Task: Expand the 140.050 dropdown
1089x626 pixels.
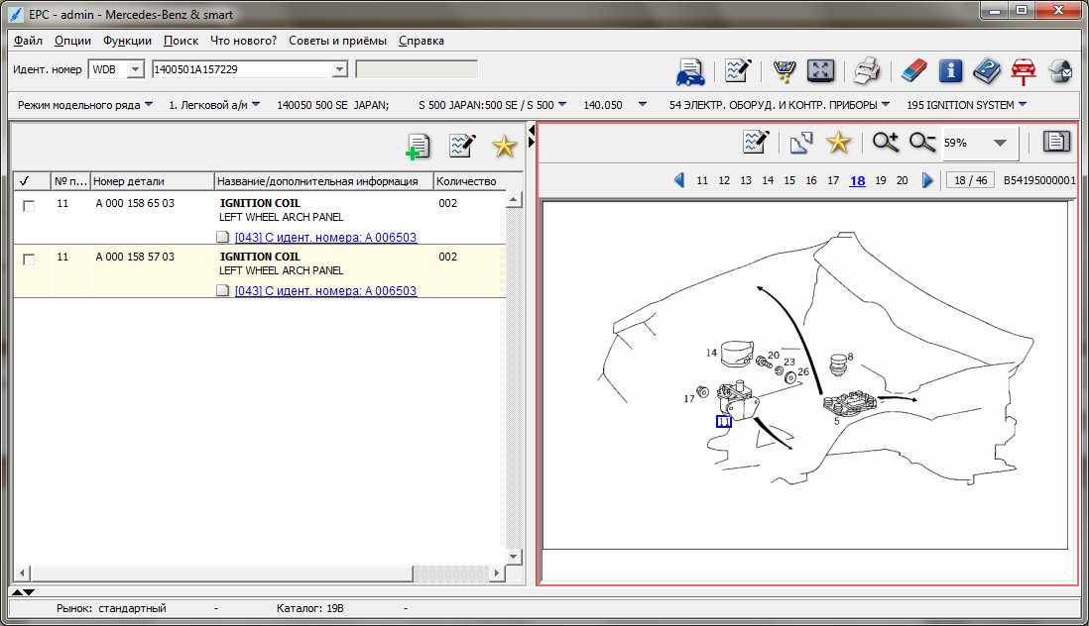Action: tap(643, 105)
